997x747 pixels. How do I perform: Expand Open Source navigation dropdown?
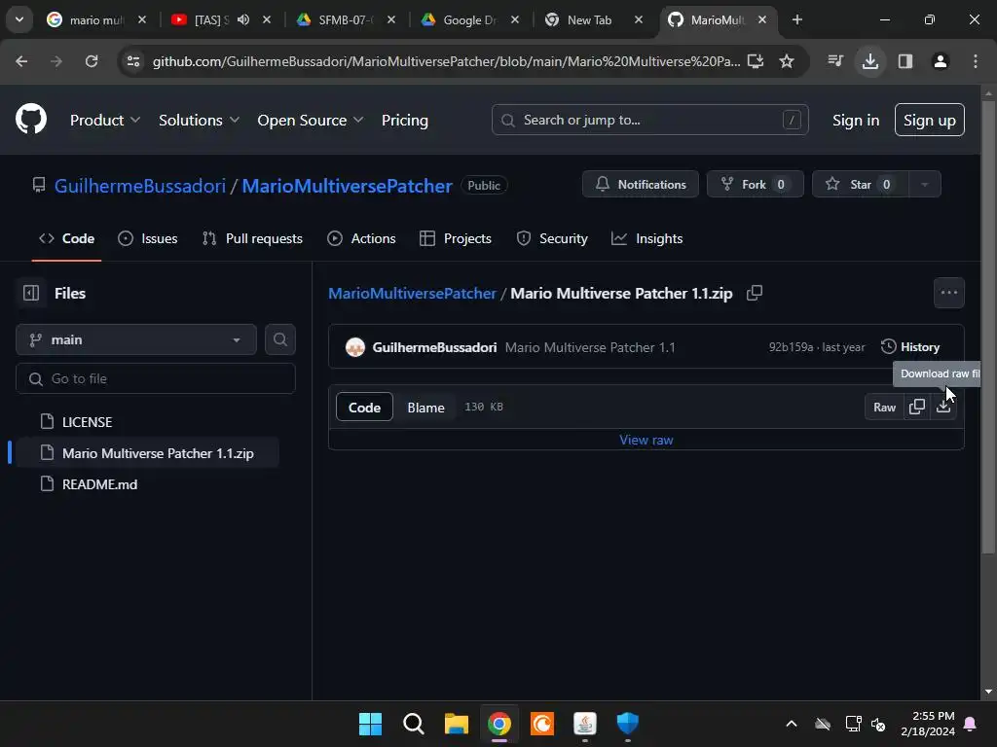[x=311, y=120]
